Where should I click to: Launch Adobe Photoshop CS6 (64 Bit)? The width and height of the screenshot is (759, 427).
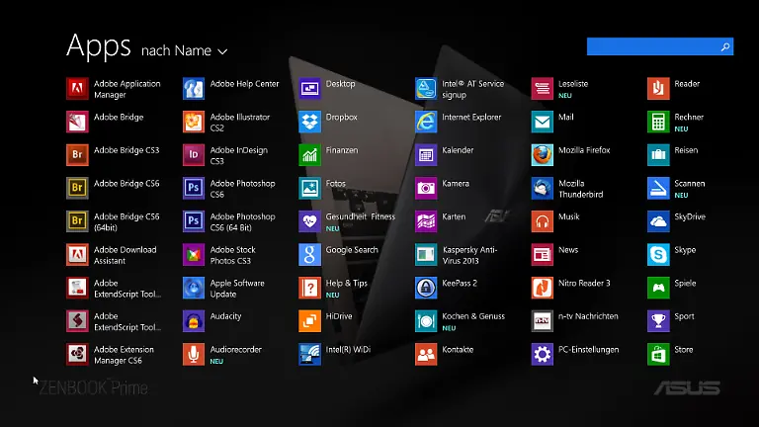tap(194, 222)
